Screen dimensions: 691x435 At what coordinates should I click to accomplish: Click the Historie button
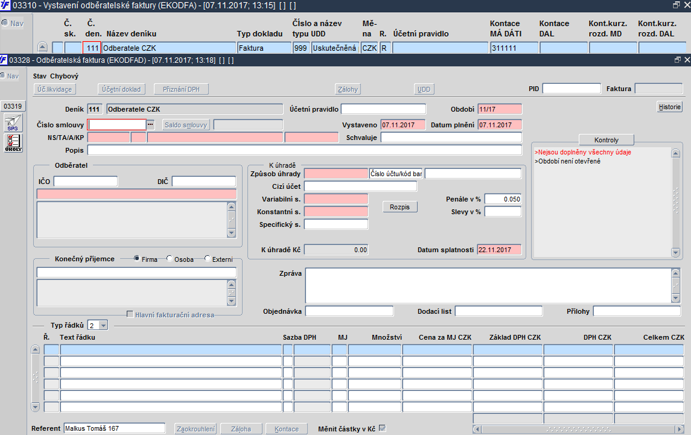(669, 107)
